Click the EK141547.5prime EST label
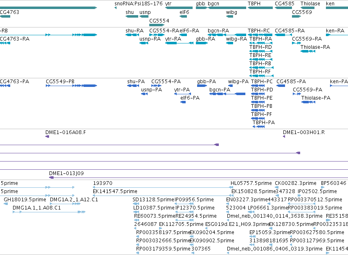The width and height of the screenshot is (348, 255). (x=115, y=191)
